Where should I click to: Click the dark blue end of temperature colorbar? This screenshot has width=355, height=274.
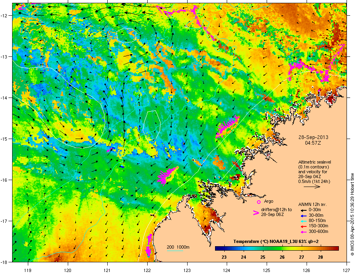[x=218, y=249]
